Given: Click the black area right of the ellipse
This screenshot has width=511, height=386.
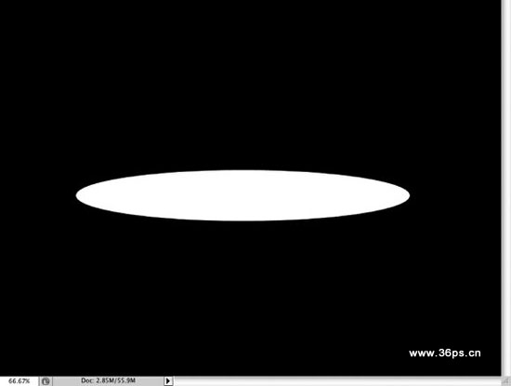Looking at the screenshot, I should (x=455, y=195).
